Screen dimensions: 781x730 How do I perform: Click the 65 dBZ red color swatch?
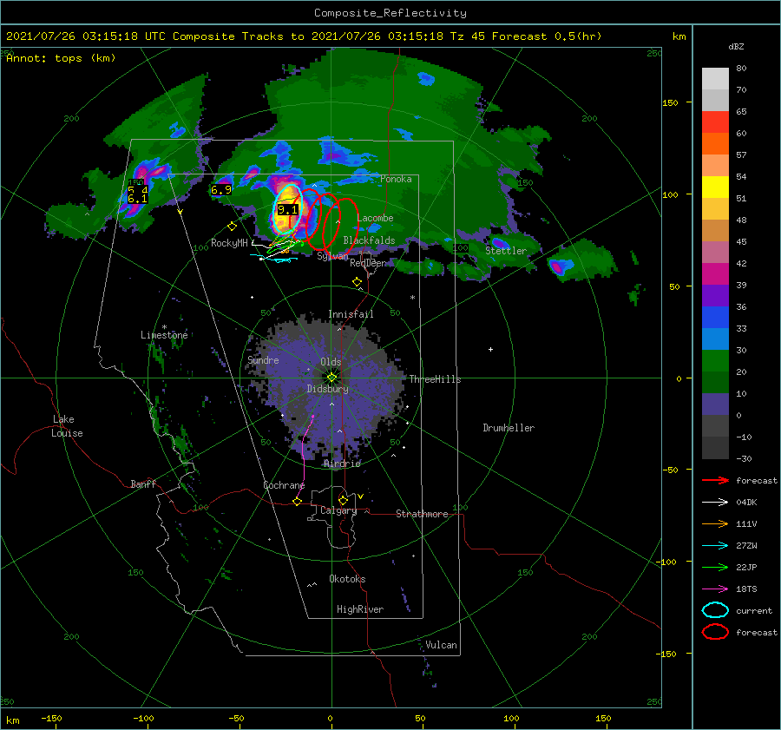click(715, 122)
